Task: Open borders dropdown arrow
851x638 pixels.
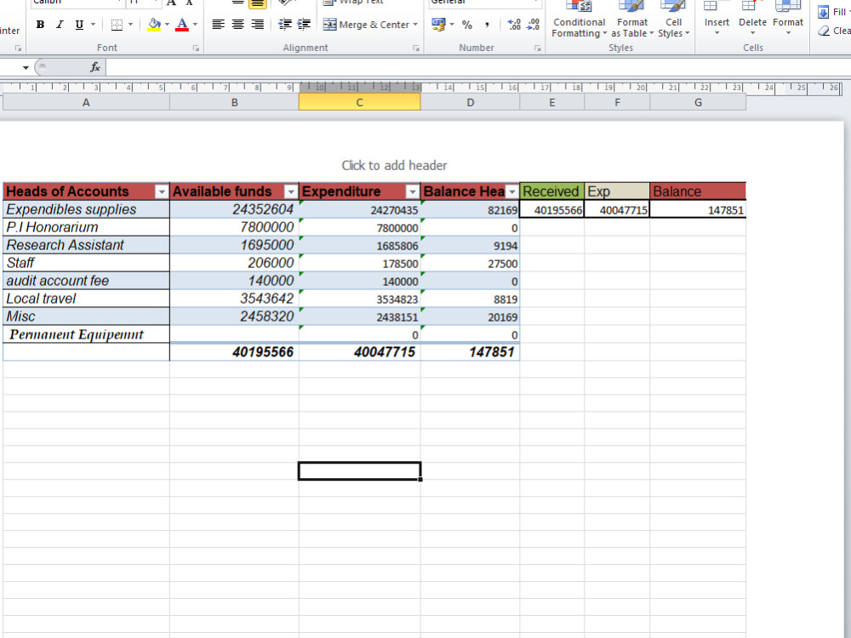Action: 130,25
